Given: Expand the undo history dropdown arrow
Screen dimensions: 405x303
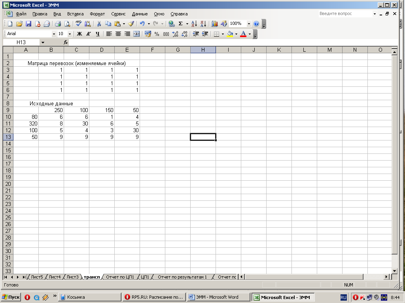Looking at the screenshot, I should [149, 24].
